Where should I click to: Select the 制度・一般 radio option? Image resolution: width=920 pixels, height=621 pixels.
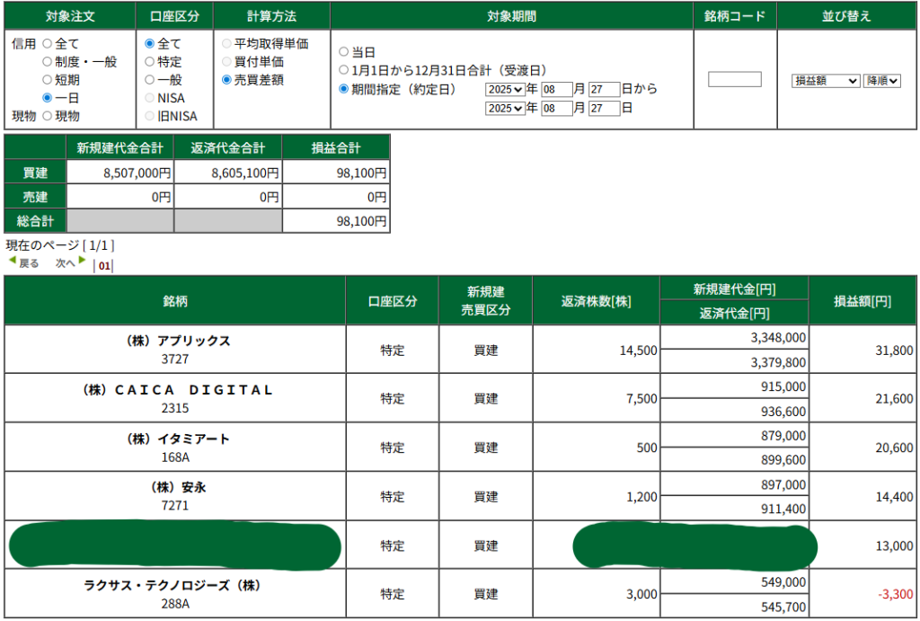tap(47, 62)
